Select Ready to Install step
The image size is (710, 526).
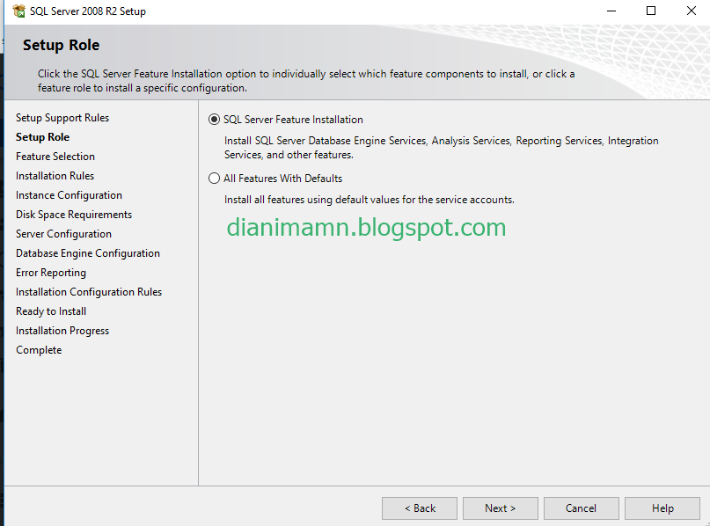click(50, 310)
